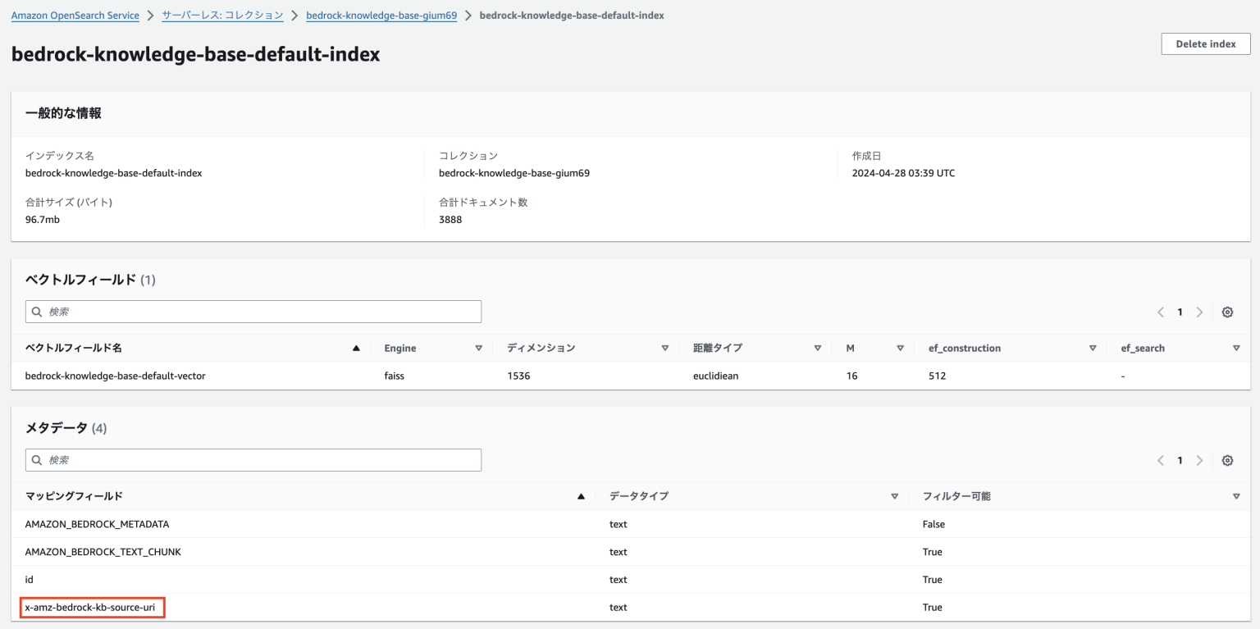Open the ディメンション column filter dropdown

pos(665,348)
